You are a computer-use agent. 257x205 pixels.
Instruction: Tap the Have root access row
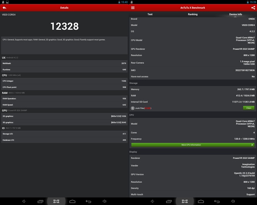193,76
